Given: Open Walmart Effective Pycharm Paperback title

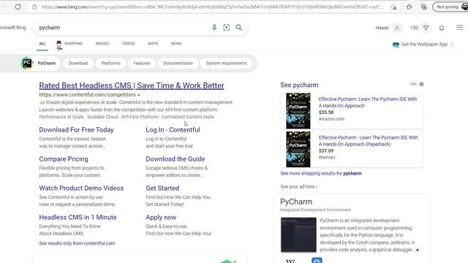Looking at the screenshot, I should pos(369,141).
